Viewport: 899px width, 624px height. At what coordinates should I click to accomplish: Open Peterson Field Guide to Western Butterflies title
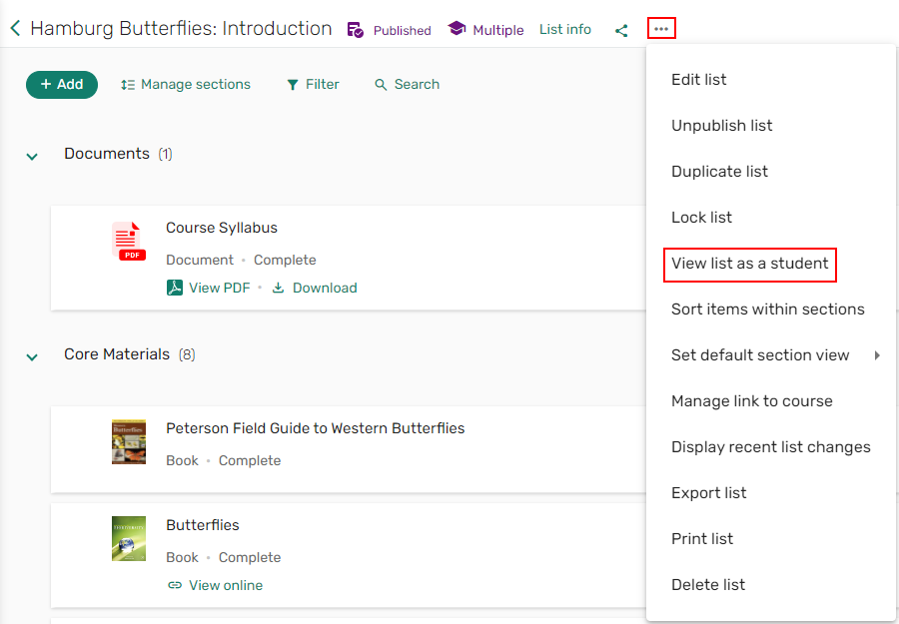point(316,428)
